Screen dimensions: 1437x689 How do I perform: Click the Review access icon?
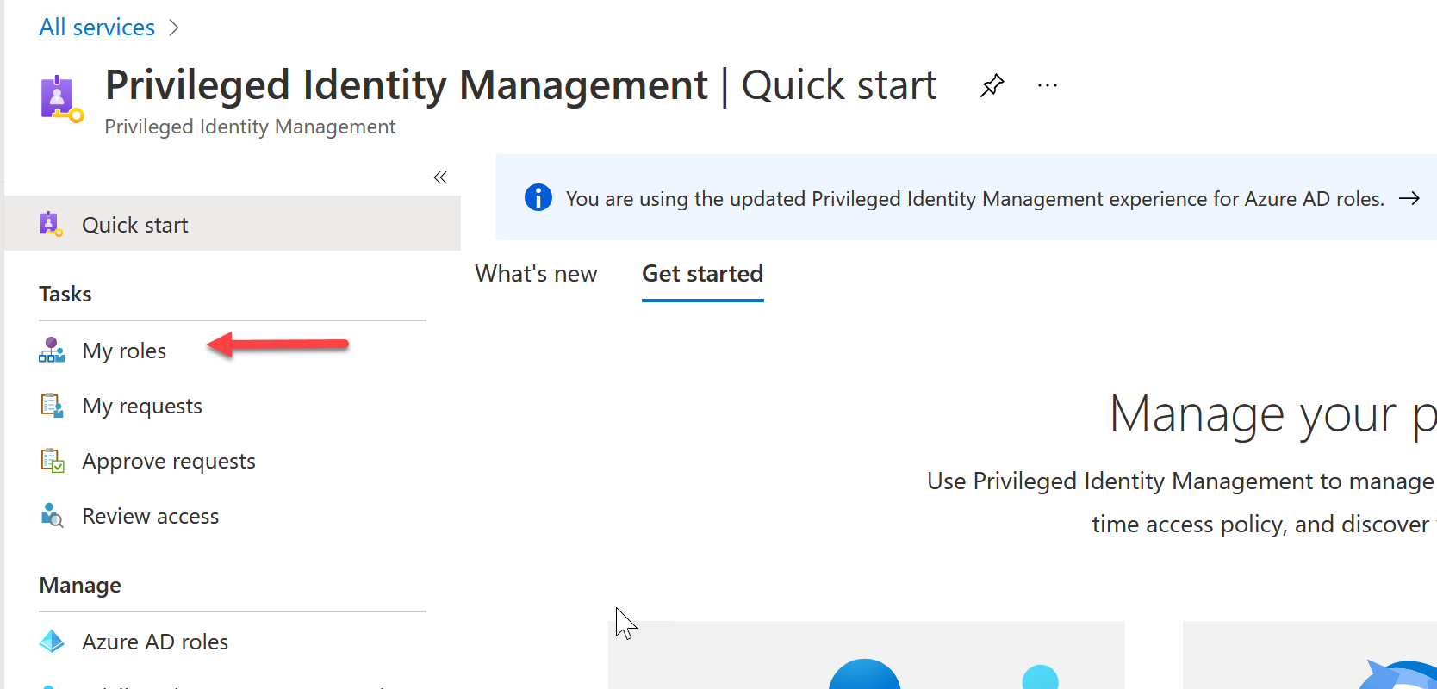(x=52, y=516)
